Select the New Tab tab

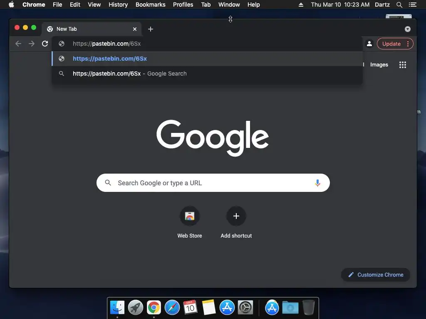pos(91,29)
